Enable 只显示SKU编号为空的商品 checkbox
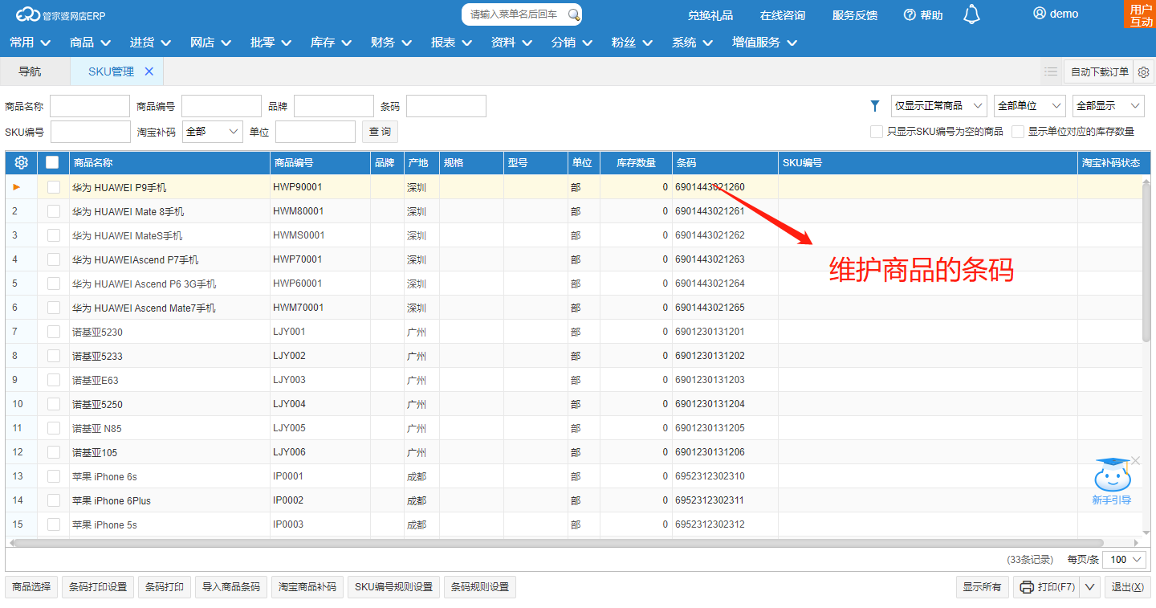The width and height of the screenshot is (1156, 608). point(877,132)
